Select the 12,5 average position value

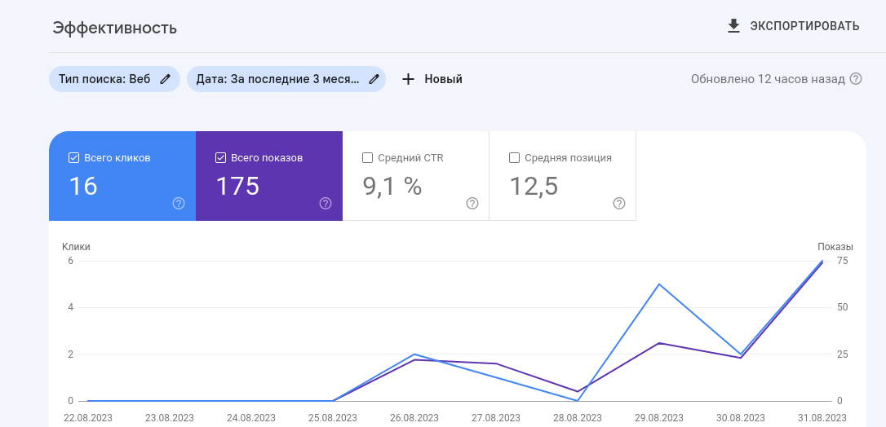534,187
